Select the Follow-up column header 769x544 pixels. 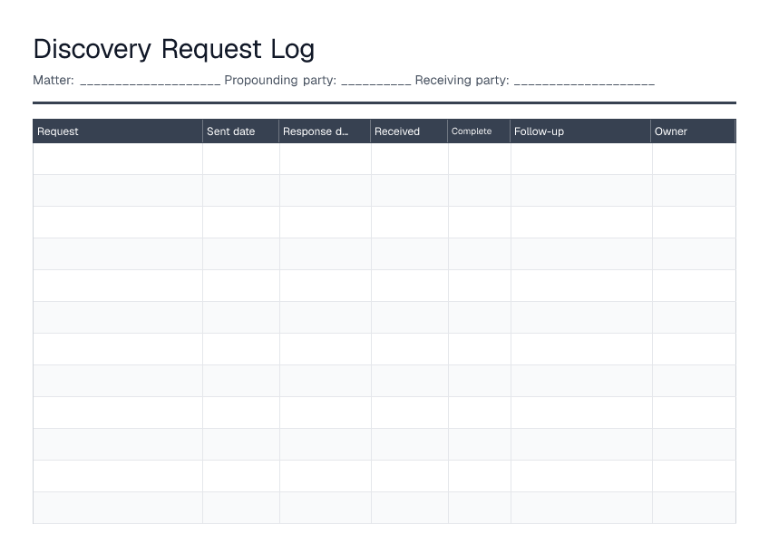coord(580,131)
